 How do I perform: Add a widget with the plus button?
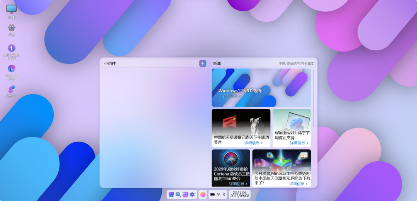[203, 64]
